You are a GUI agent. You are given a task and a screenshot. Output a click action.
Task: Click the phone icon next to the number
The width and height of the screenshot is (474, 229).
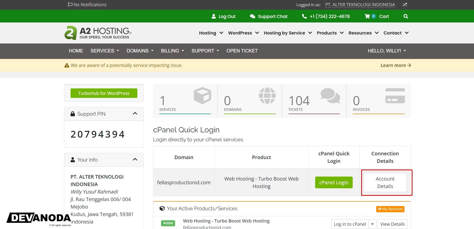click(304, 16)
